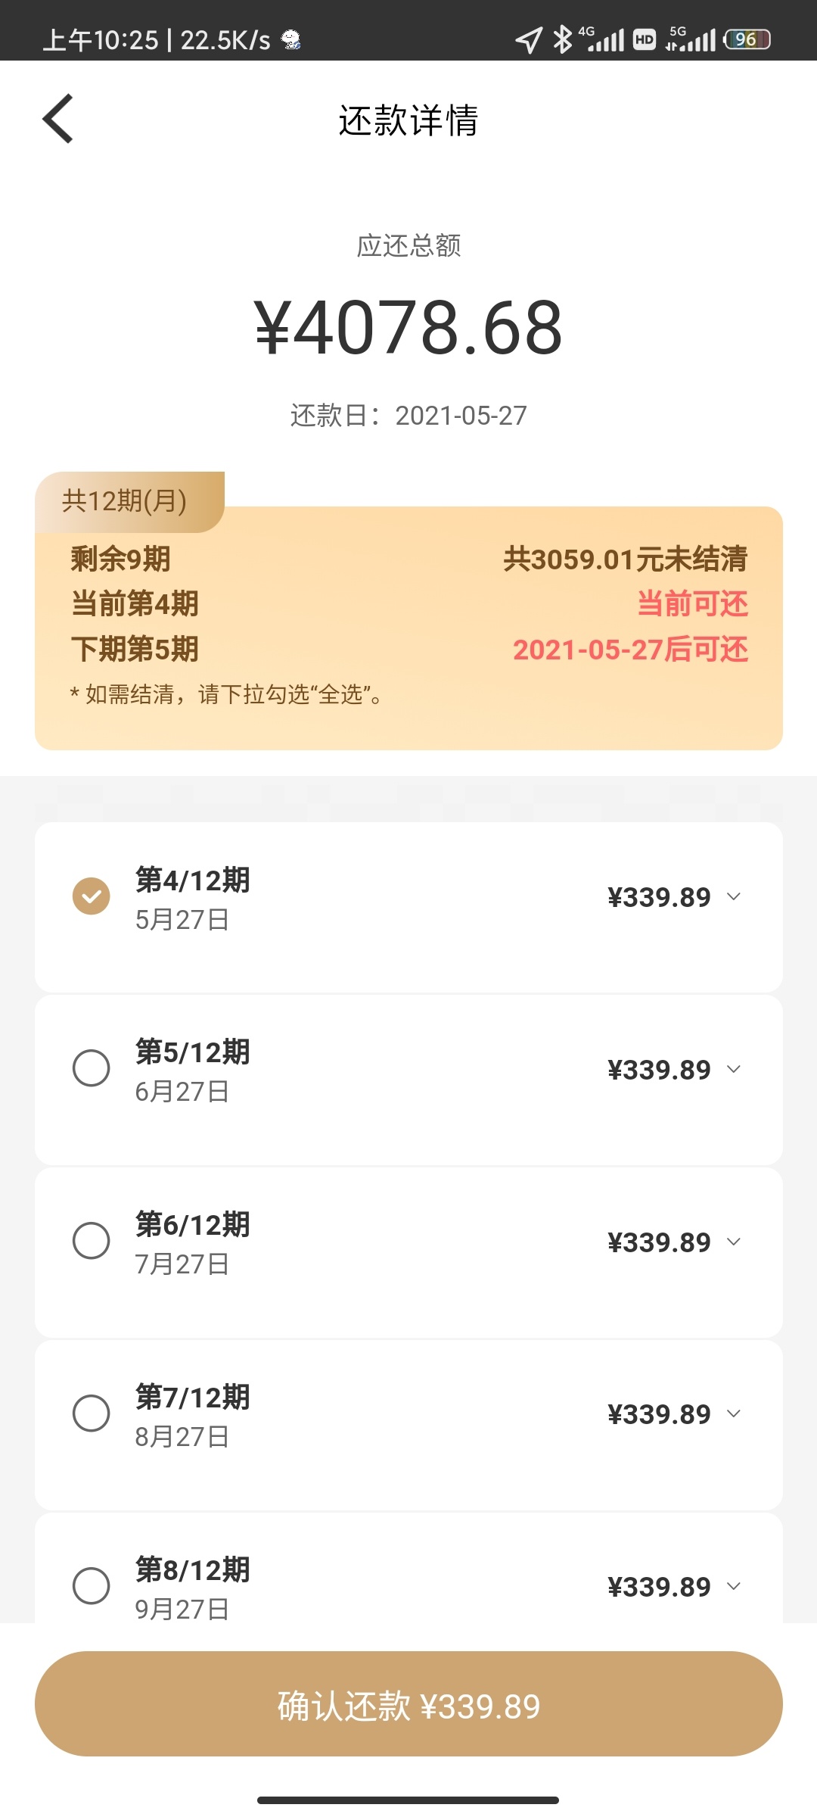Viewport: 817px width, 1817px height.
Task: Expand details chevron for 第5/12期
Action: (734, 1070)
